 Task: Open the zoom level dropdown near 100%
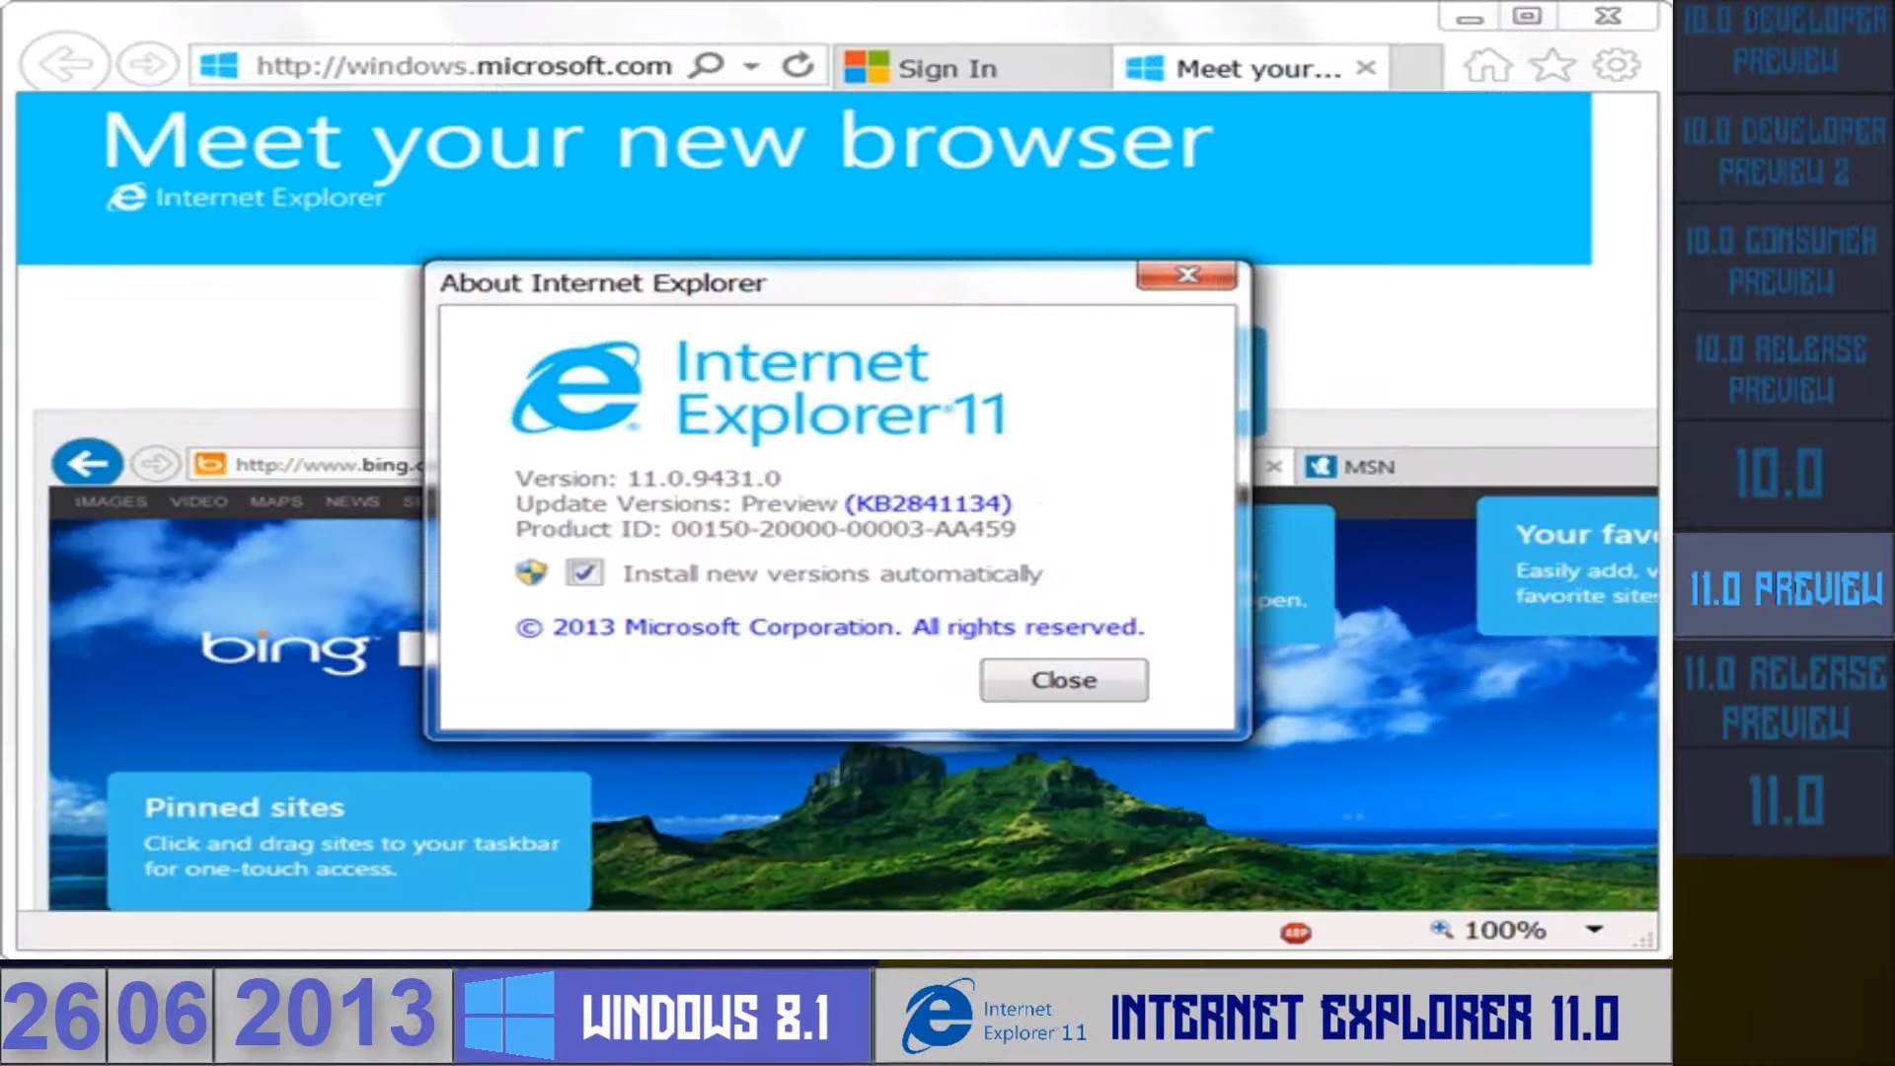coord(1592,928)
